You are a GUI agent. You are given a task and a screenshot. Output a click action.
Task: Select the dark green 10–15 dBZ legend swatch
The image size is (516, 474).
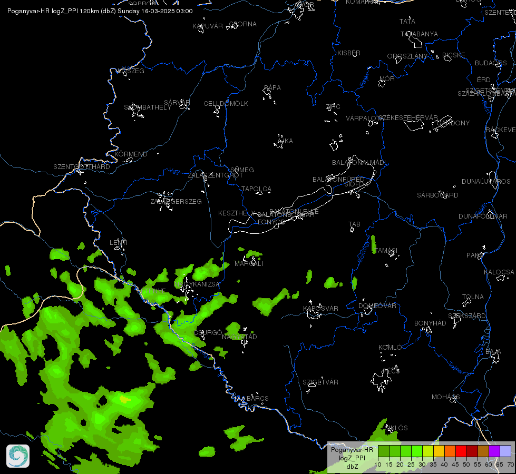[x=383, y=451]
